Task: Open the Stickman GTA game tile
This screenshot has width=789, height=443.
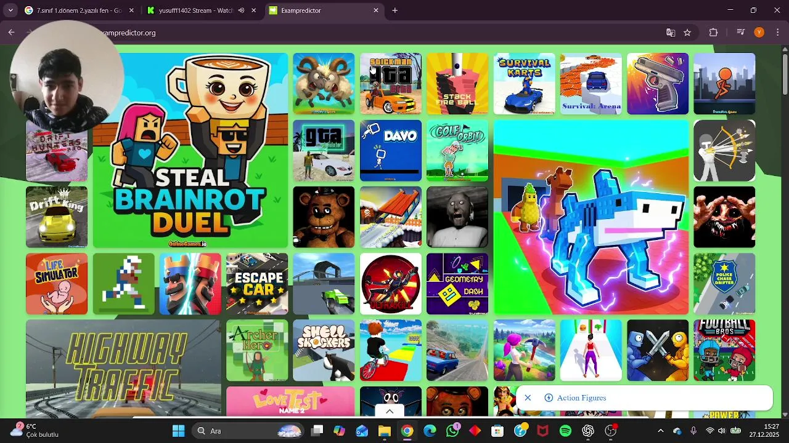Action: (x=391, y=84)
